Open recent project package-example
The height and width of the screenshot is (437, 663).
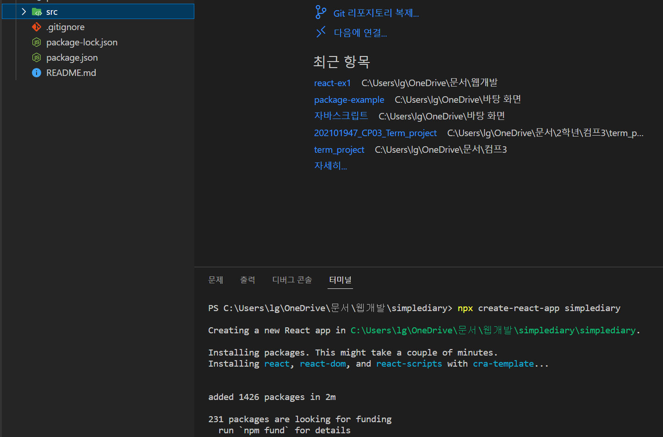click(349, 100)
